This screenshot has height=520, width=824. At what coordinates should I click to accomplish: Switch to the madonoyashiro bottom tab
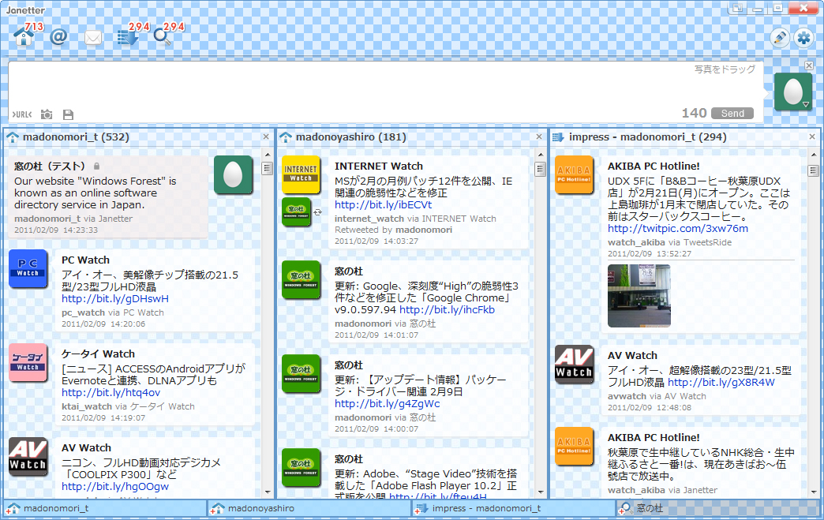click(309, 508)
